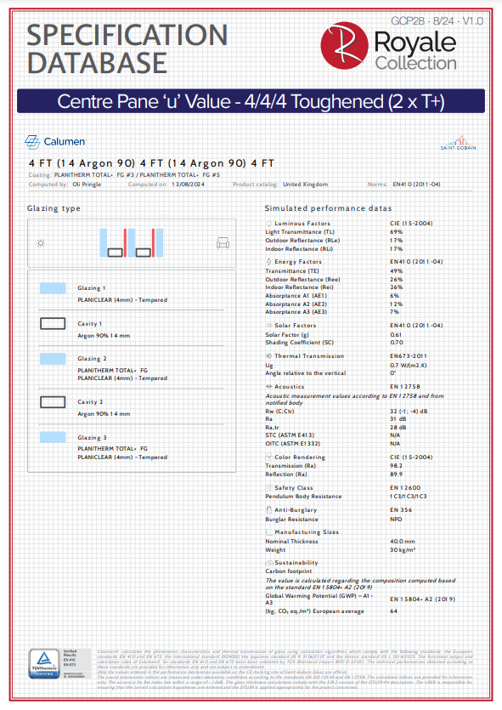502x710 pixels.
Task: Click the Color Rendering Transmission value '98.2'
Action: click(x=396, y=465)
